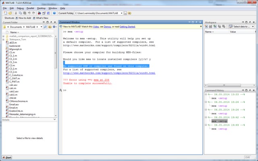Open What's New shortcut

point(40,18)
